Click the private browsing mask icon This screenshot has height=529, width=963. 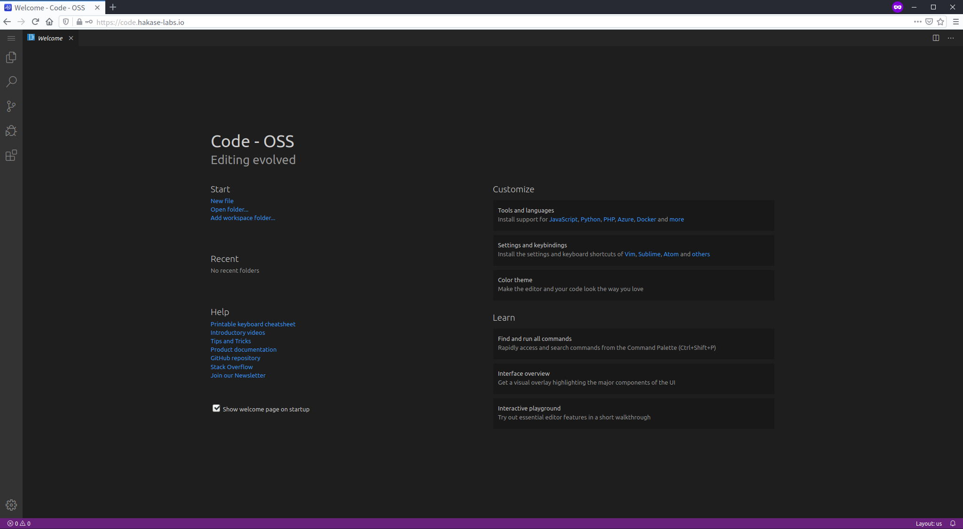point(898,7)
